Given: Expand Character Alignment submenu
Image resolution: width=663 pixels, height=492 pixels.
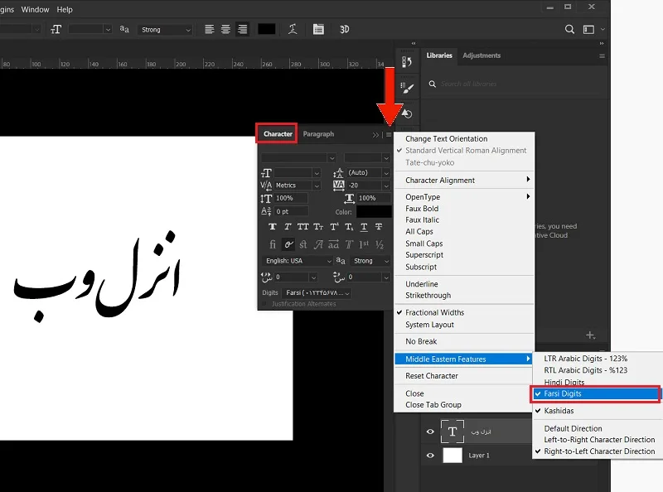Looking at the screenshot, I should click(464, 180).
